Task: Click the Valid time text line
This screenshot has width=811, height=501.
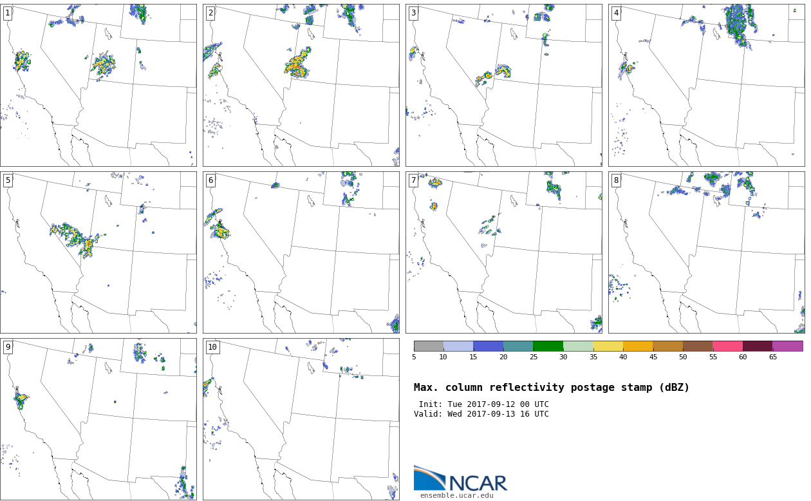Action: (x=481, y=414)
